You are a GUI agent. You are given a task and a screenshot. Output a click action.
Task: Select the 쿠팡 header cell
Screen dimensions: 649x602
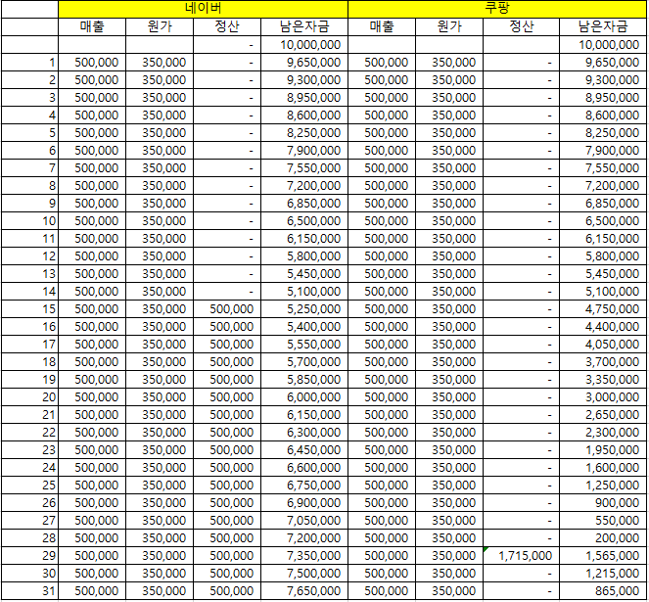[x=496, y=9]
